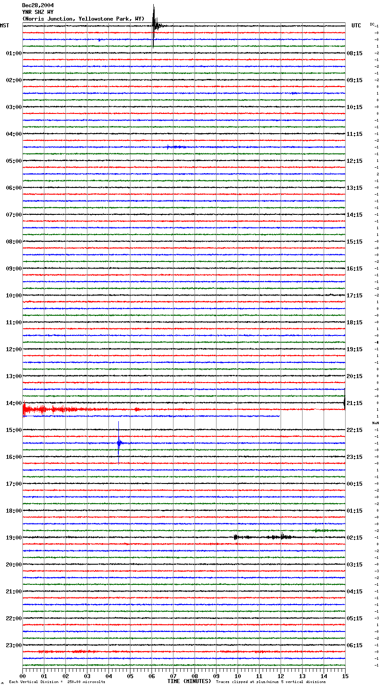Click the Norris Junction, Yellowstone Park location title
This screenshot has width=381, height=688.
click(83, 19)
